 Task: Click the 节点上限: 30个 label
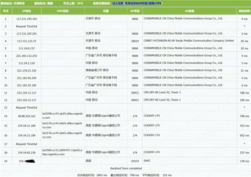tap(73, 3)
